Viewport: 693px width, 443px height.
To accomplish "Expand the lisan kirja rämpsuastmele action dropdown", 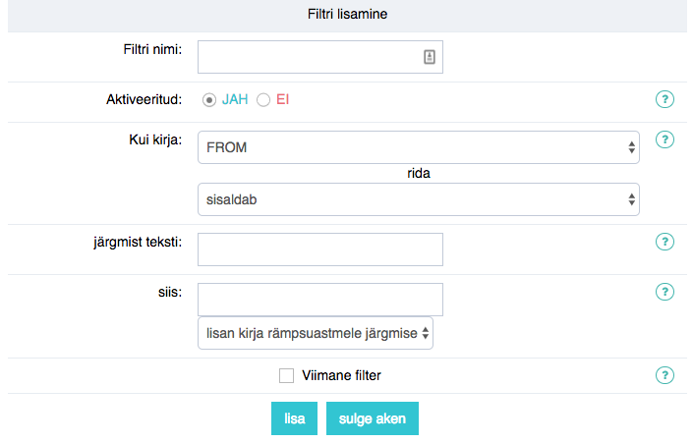I will coord(316,333).
